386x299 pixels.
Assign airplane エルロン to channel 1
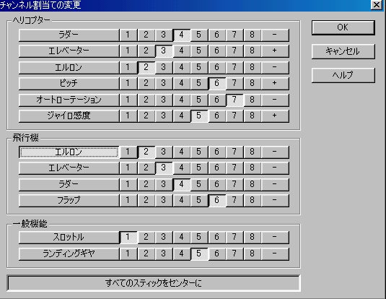128,152
